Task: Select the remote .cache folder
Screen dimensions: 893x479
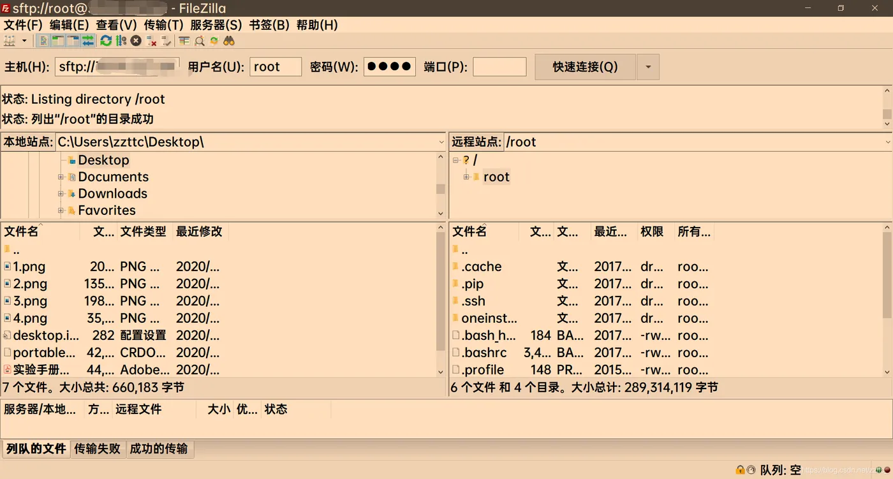Action: coord(482,267)
